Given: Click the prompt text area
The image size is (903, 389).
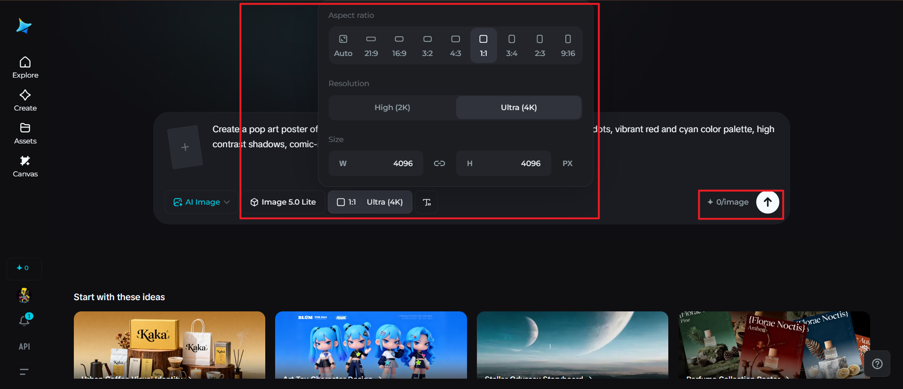Looking at the screenshot, I should click(494, 137).
